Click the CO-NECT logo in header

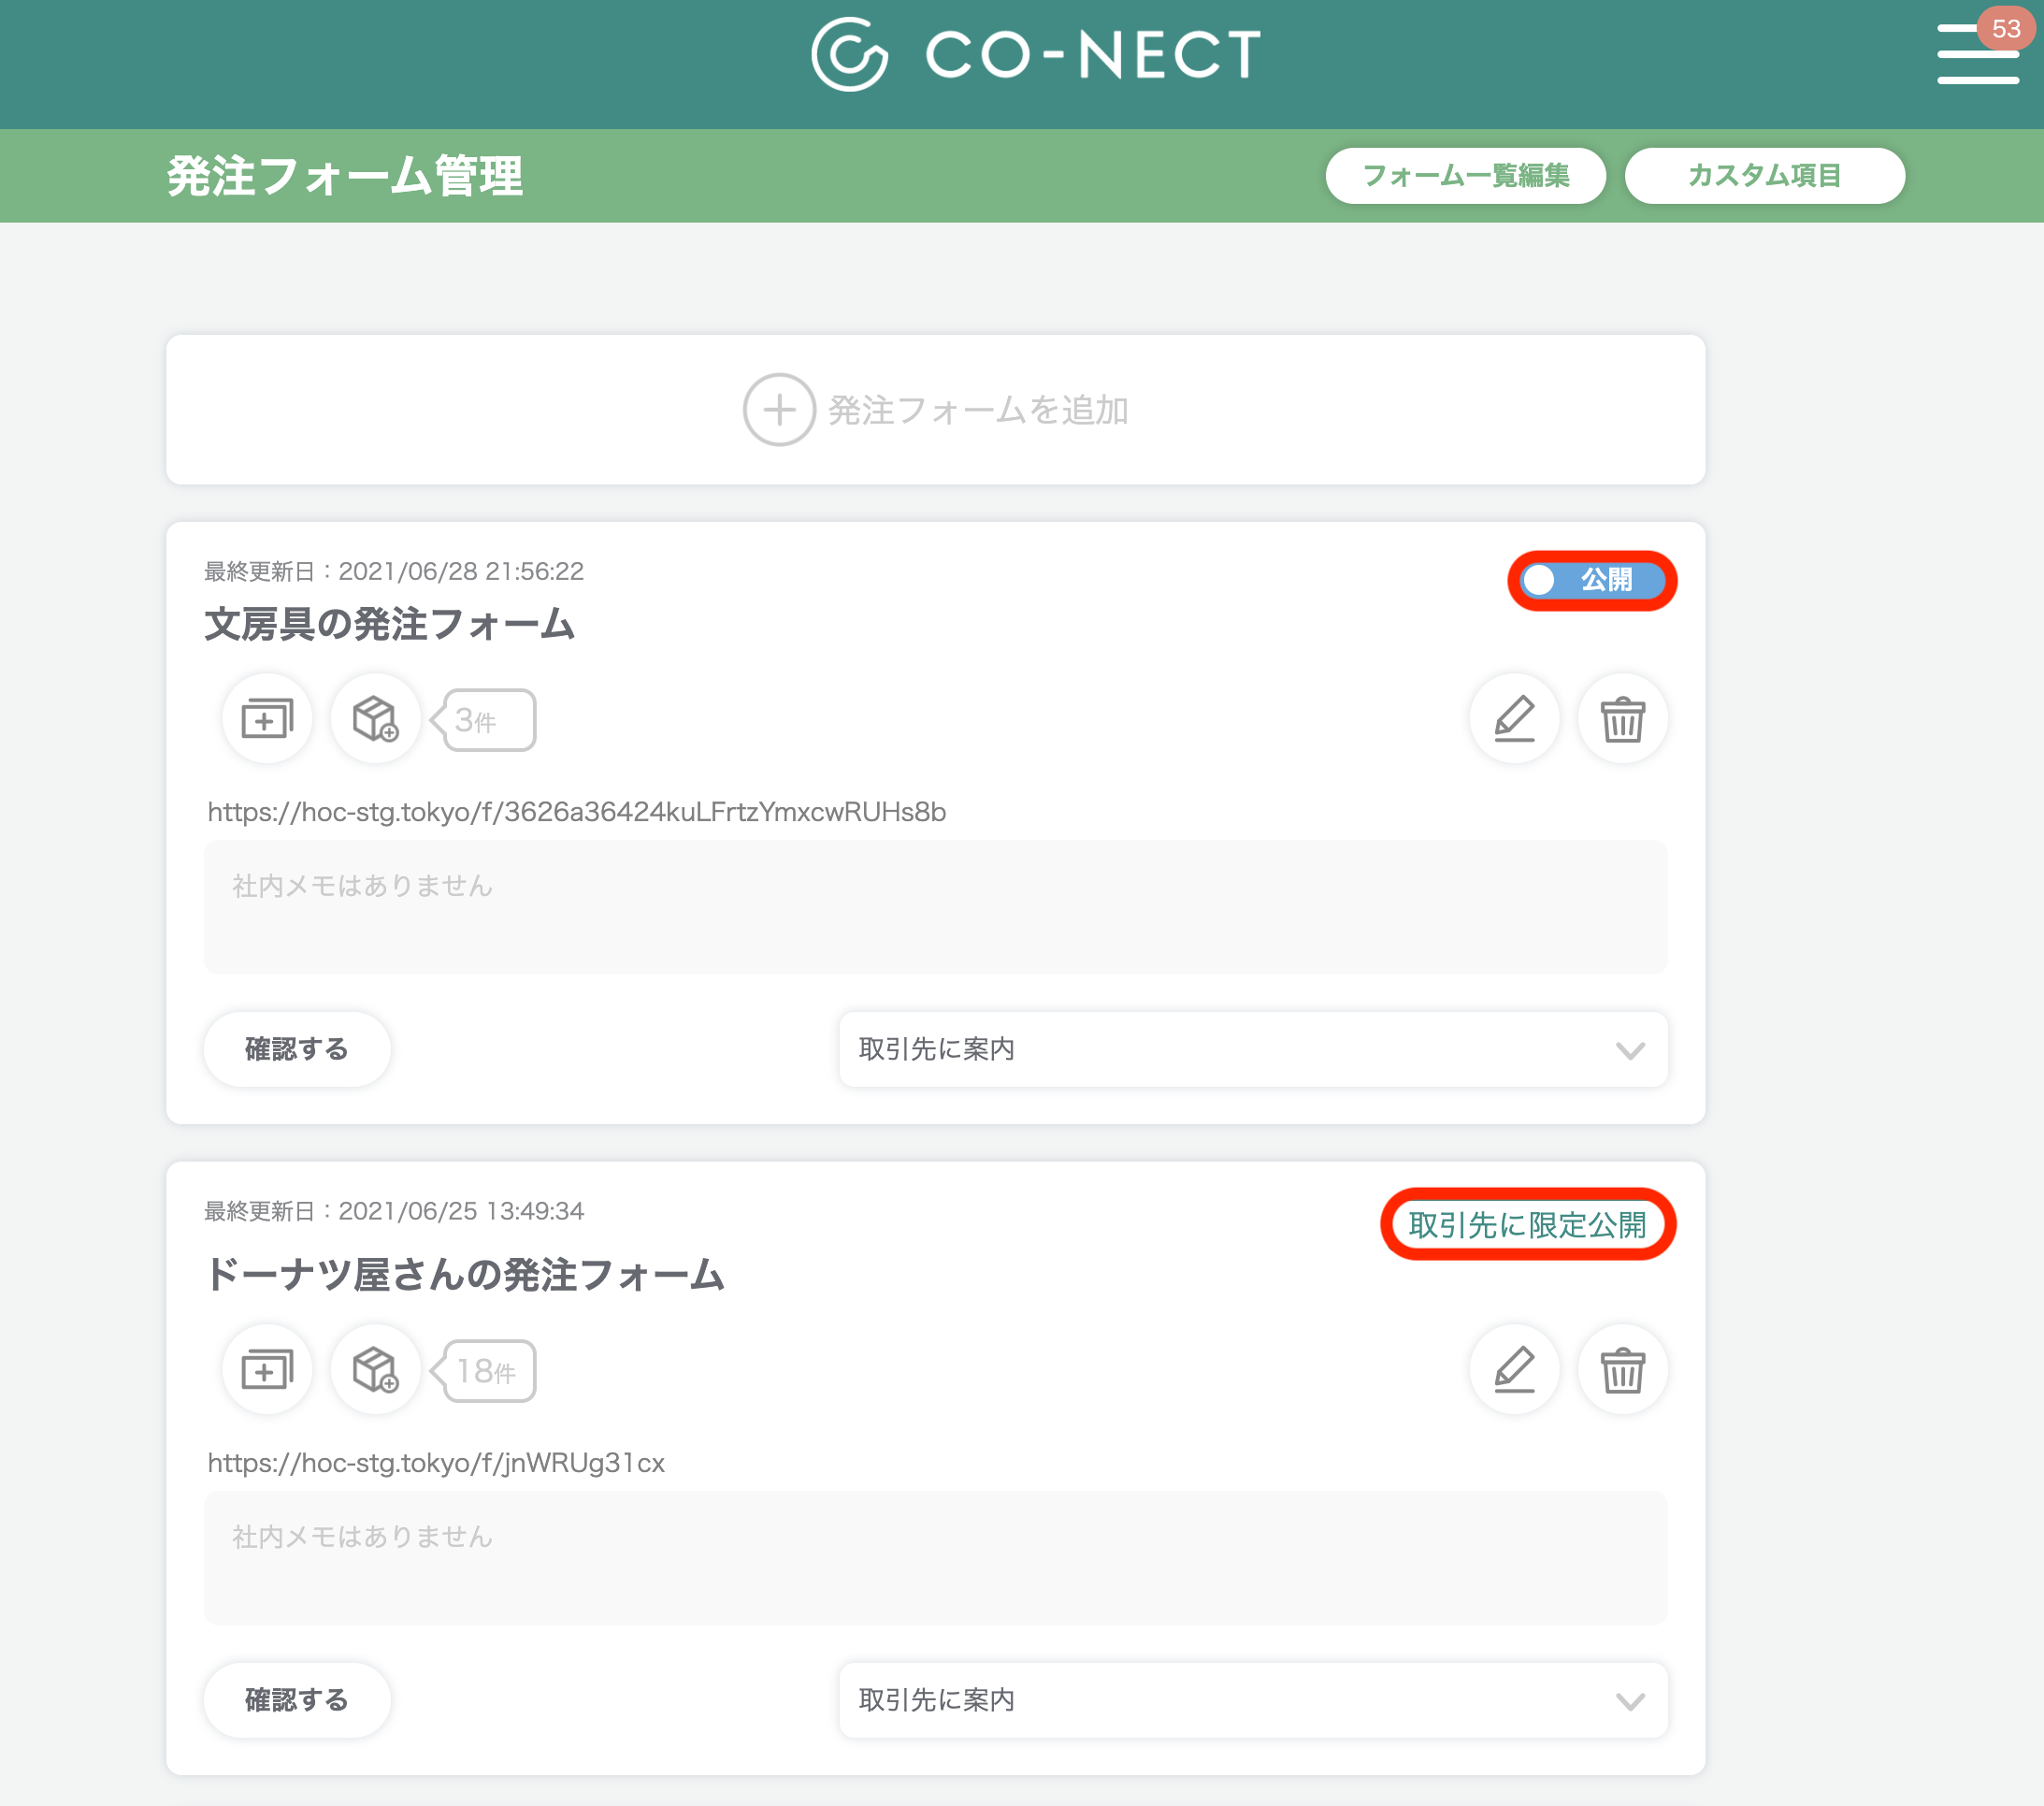[1035, 54]
